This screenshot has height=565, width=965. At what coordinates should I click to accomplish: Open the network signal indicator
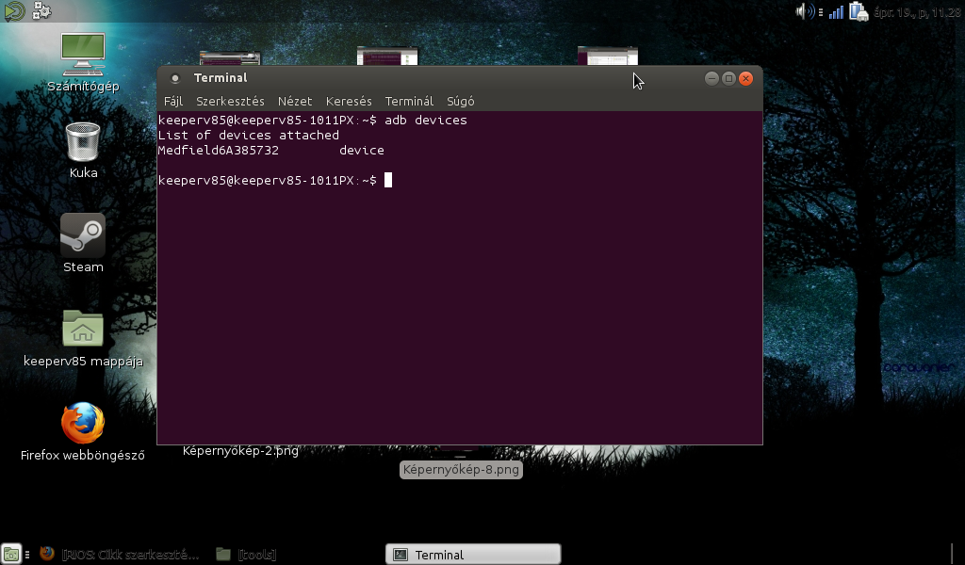836,11
